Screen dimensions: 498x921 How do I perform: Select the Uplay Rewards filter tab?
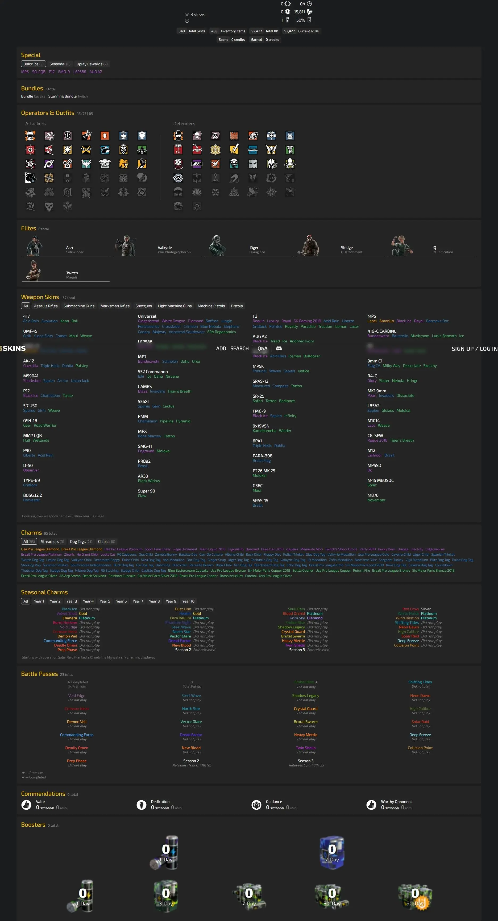92,64
